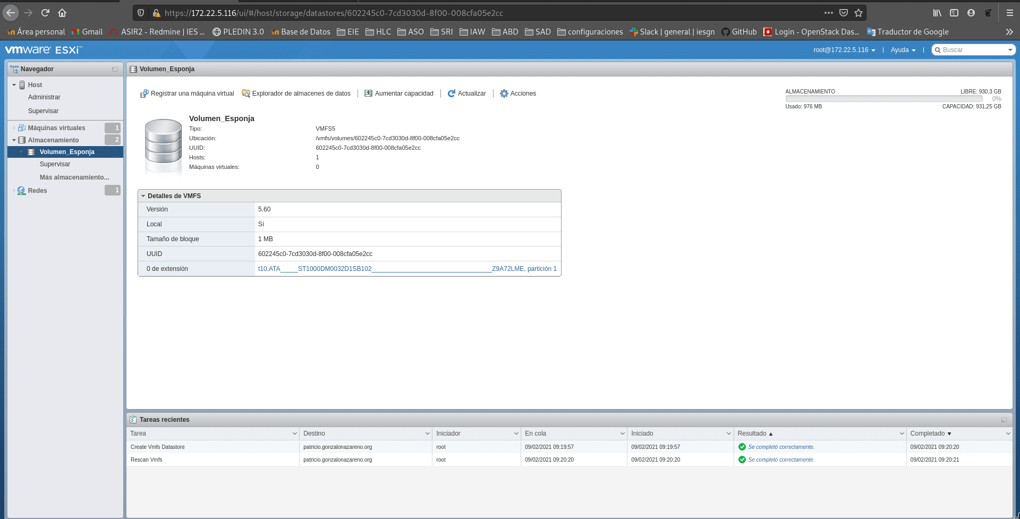
Task: Open Supervisar under Volumen_Esponja
Action: pos(55,164)
